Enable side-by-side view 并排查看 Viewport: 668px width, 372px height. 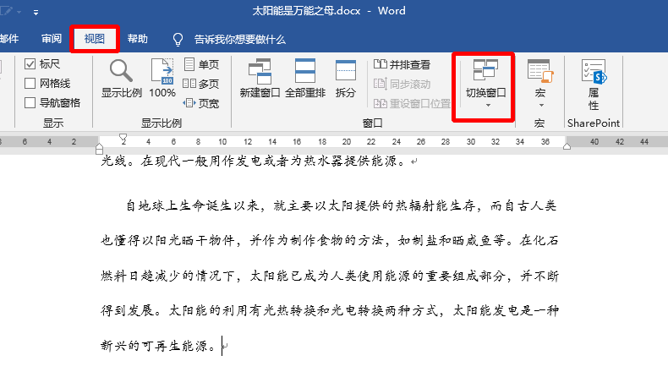tap(402, 65)
